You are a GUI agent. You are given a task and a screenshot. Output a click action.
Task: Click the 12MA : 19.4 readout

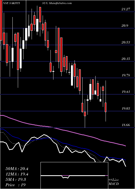17,174
